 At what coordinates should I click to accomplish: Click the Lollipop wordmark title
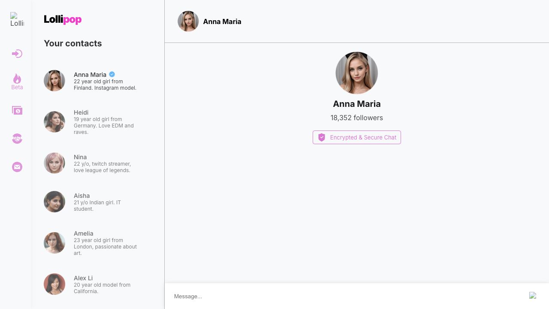tap(63, 20)
